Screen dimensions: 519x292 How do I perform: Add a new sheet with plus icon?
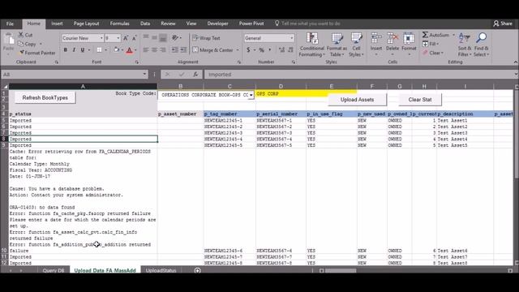point(198,270)
